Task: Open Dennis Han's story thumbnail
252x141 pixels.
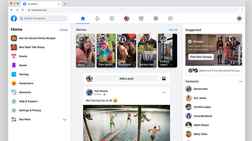Action: 147,50
